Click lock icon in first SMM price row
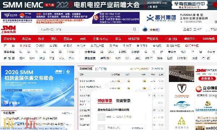This screenshot has width=217, height=130. click(118, 81)
